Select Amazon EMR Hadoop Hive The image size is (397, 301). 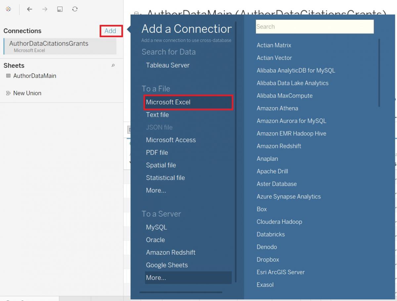291,133
